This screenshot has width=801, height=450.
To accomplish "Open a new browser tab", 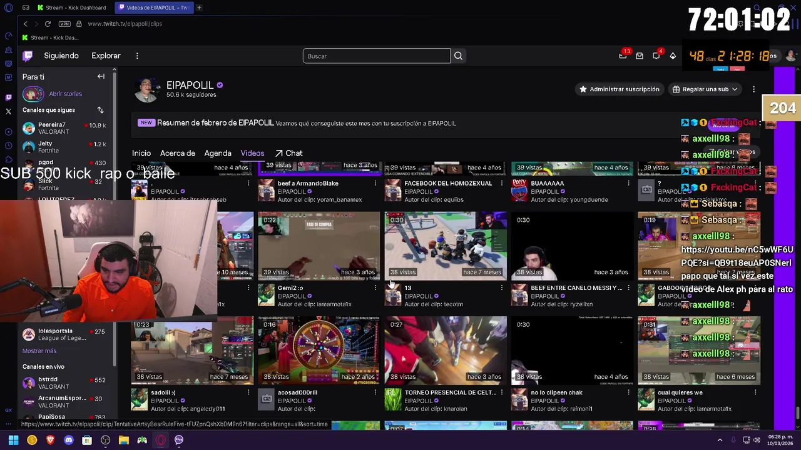I will (199, 7).
